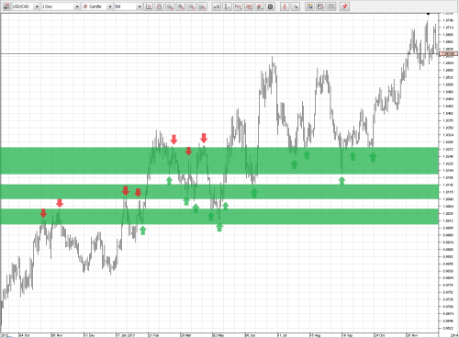Click the highlighted current price label
459x338 pixels.
point(449,54)
